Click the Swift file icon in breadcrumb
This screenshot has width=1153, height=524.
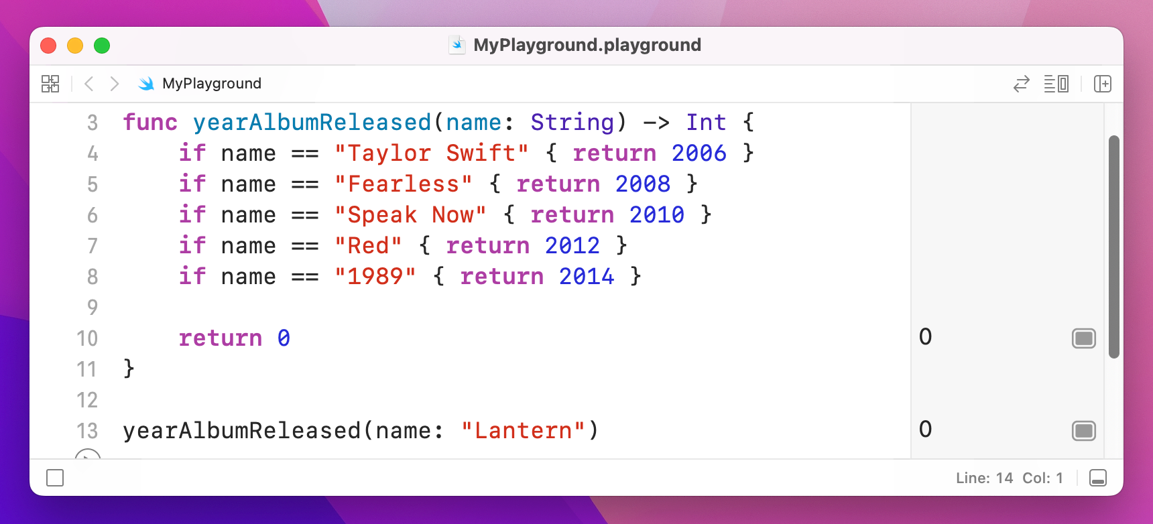pyautogui.click(x=146, y=84)
